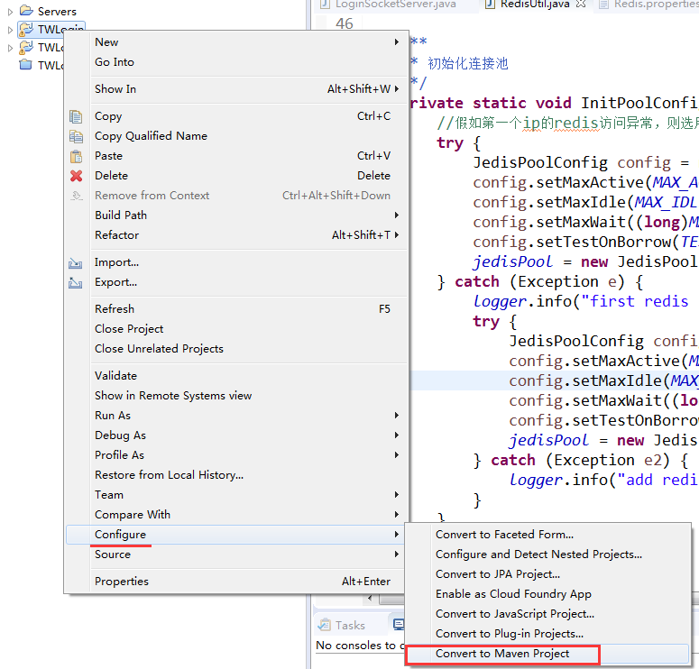Click the Export icon in context menu
This screenshot has height=669, width=699.
tap(77, 282)
